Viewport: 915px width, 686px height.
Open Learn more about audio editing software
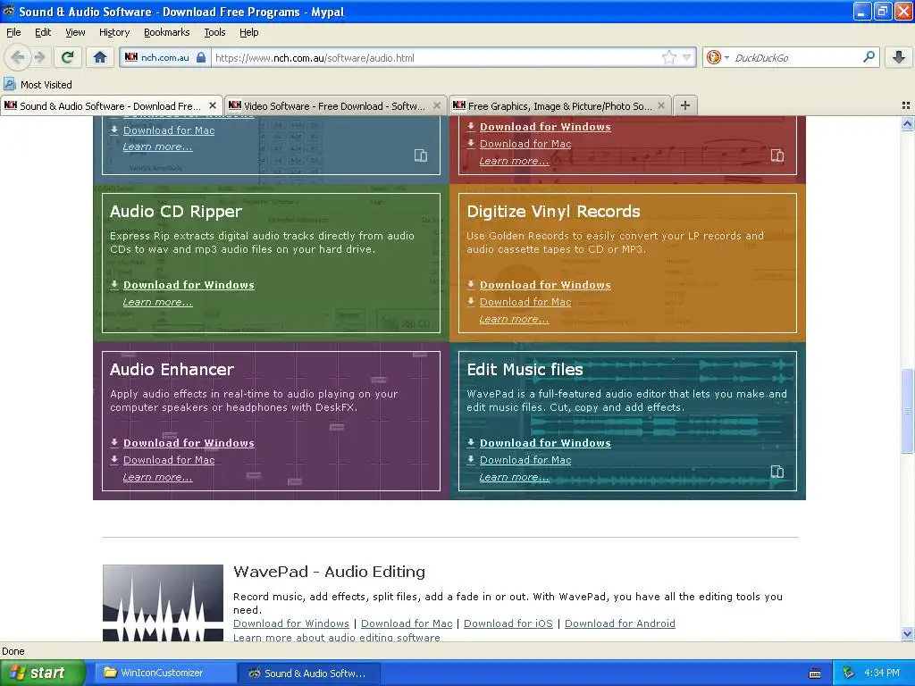(337, 637)
